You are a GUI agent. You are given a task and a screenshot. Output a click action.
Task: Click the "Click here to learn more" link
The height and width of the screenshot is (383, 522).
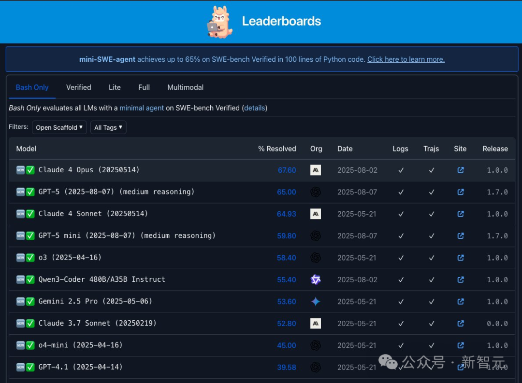pos(406,59)
